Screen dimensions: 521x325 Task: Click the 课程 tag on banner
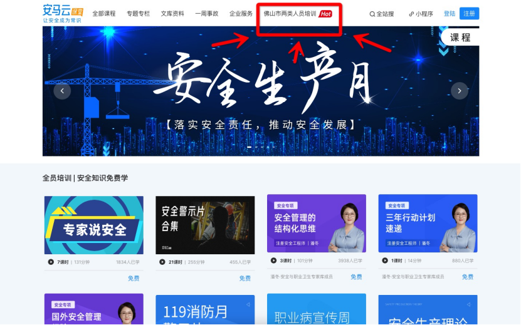pos(460,38)
